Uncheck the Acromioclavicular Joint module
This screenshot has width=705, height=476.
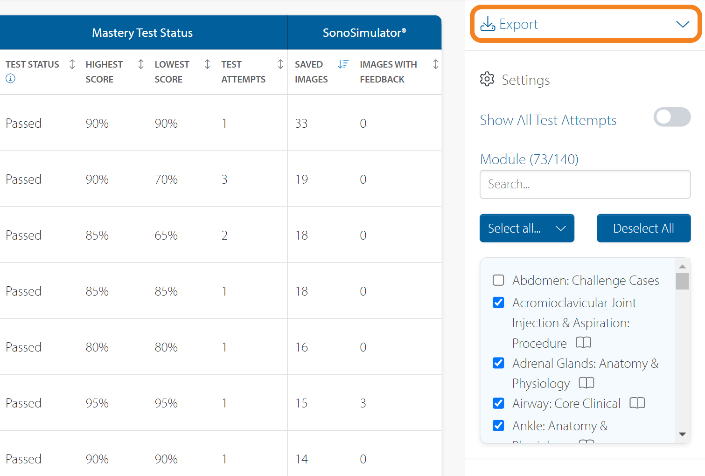(498, 302)
